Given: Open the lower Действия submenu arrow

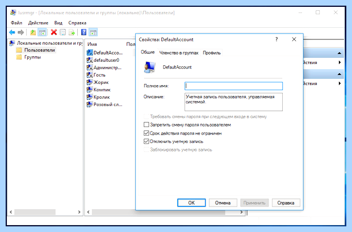Looking at the screenshot, I should tap(340, 83).
